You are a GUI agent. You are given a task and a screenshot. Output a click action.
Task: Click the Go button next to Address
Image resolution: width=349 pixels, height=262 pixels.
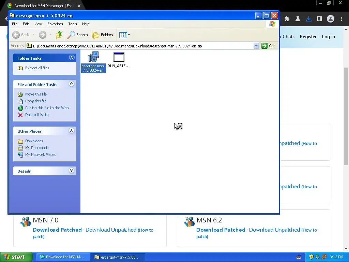click(268, 46)
